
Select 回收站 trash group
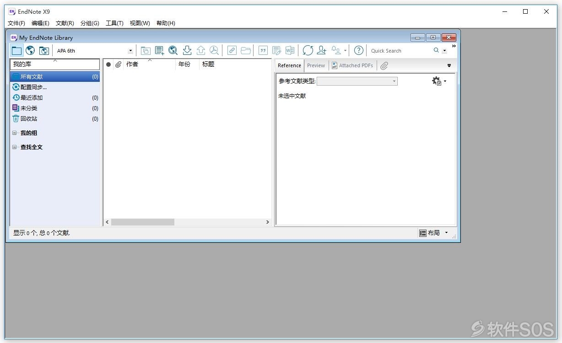pos(55,119)
